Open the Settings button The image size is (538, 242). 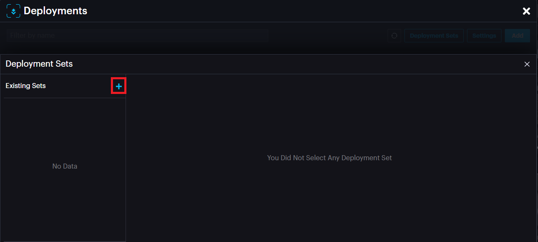(x=484, y=36)
